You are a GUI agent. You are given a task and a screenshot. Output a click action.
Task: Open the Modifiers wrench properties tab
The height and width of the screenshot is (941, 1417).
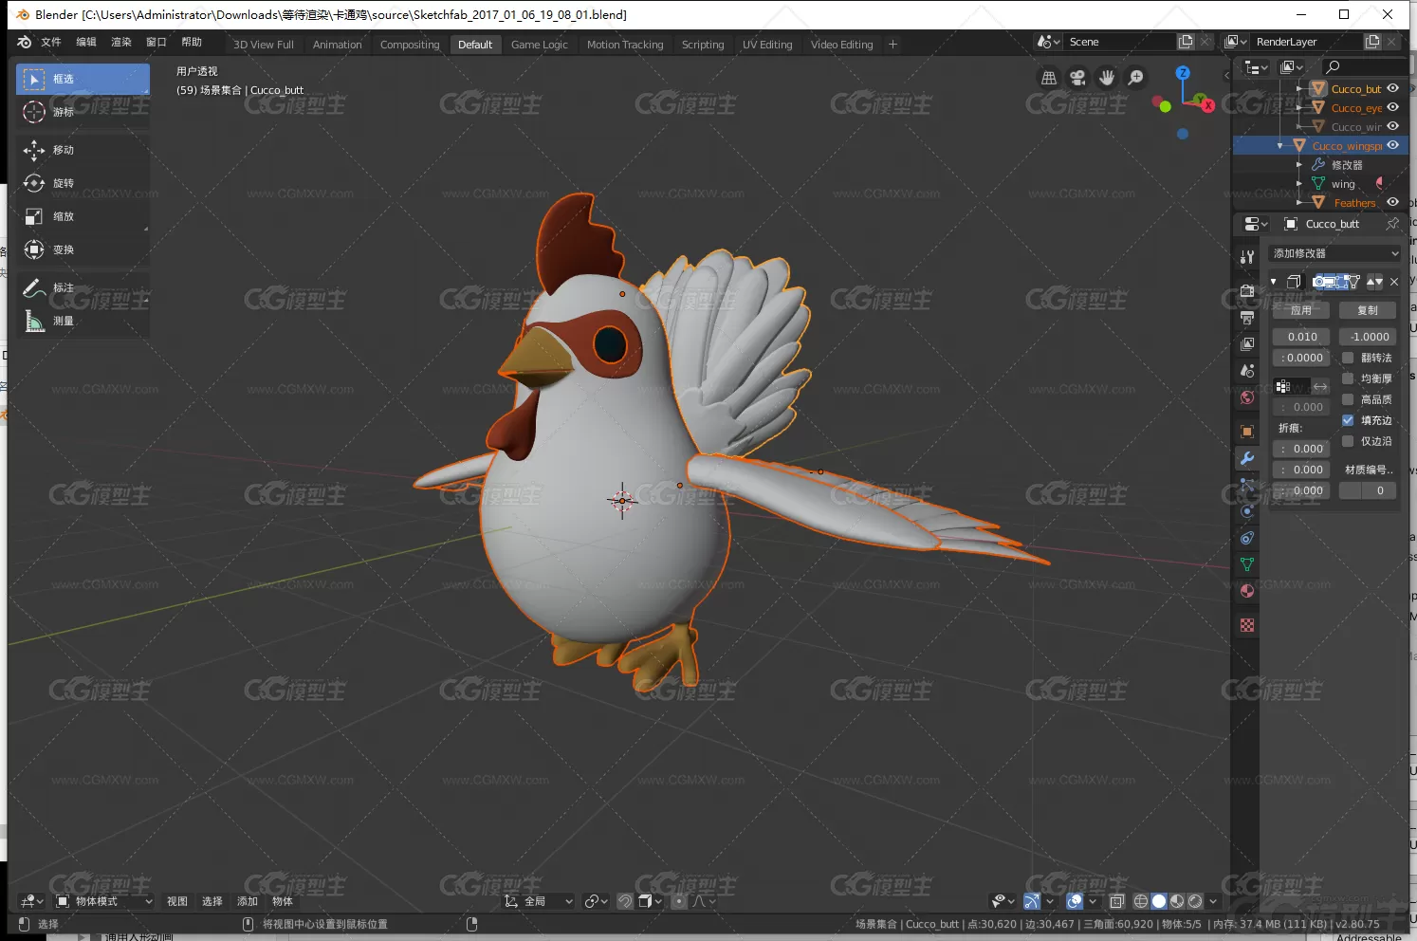click(x=1247, y=458)
